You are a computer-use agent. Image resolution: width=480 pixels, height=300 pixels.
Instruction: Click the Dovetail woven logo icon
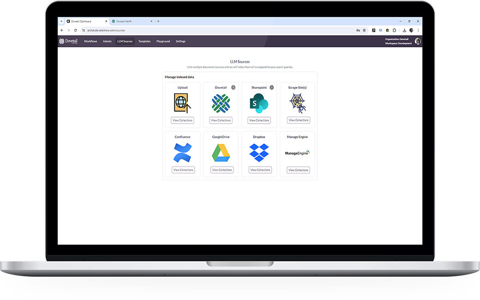(221, 103)
